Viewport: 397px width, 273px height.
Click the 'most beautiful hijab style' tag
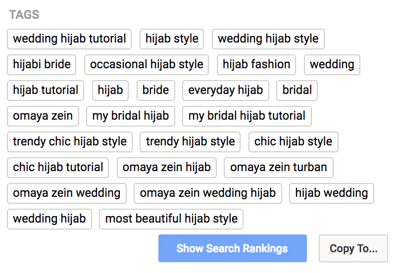(171, 219)
